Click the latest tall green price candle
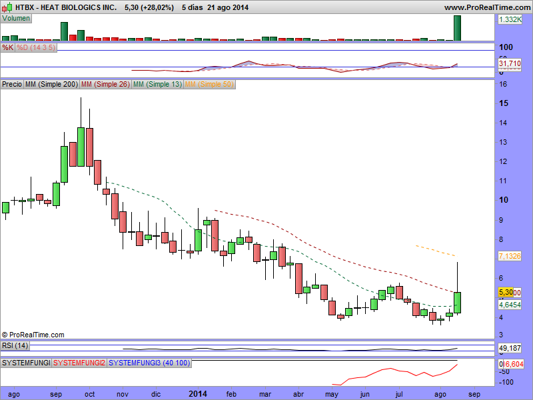The image size is (533, 400). (458, 303)
